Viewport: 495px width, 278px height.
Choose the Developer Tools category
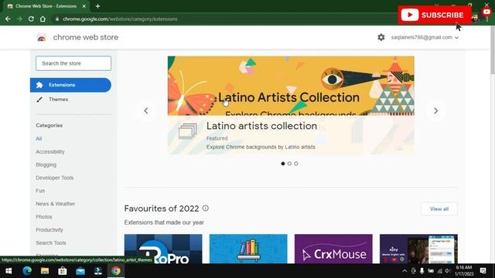pyautogui.click(x=54, y=178)
